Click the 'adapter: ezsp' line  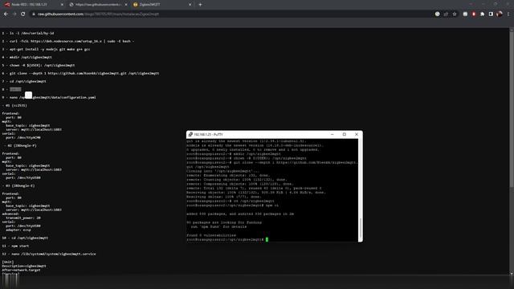(18, 230)
